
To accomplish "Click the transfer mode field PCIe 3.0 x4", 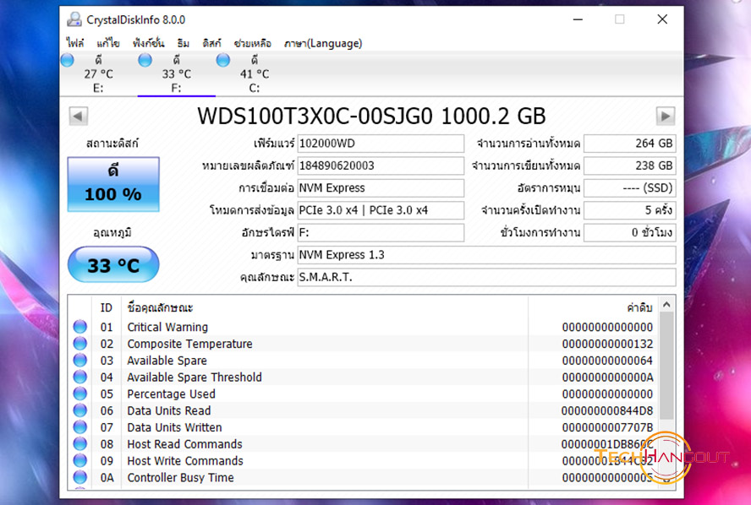I will [x=381, y=210].
